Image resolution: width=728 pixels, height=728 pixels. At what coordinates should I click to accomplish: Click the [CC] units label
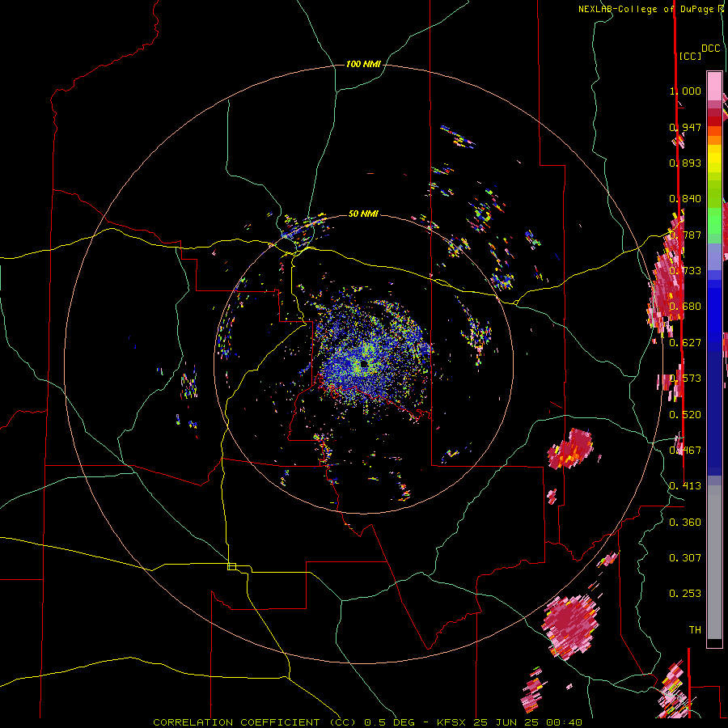689,56
